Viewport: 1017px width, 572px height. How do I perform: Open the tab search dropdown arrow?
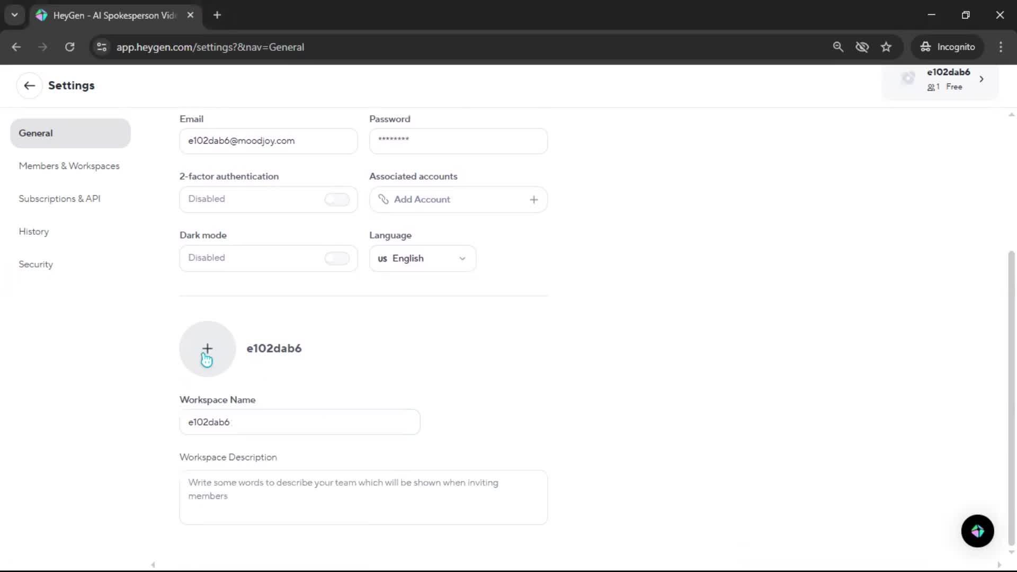[14, 15]
